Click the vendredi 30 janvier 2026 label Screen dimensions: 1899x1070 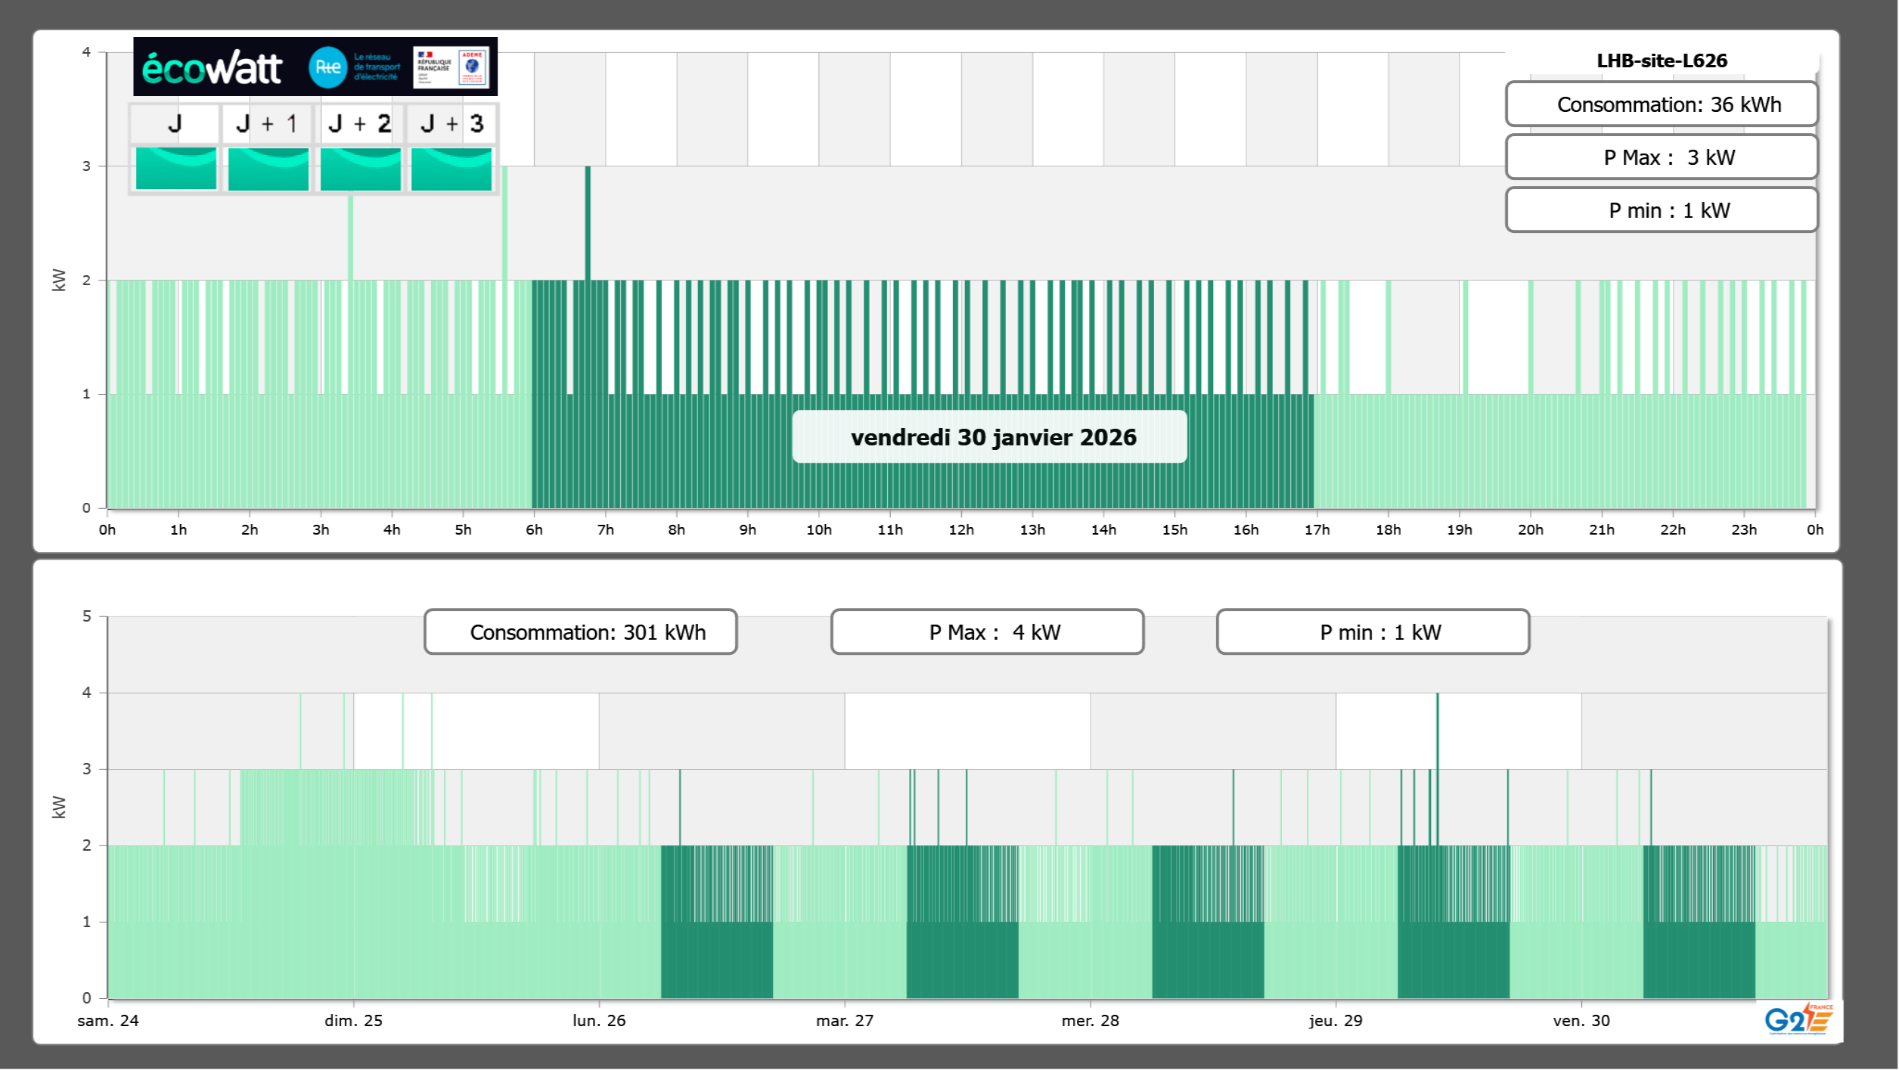(x=989, y=437)
